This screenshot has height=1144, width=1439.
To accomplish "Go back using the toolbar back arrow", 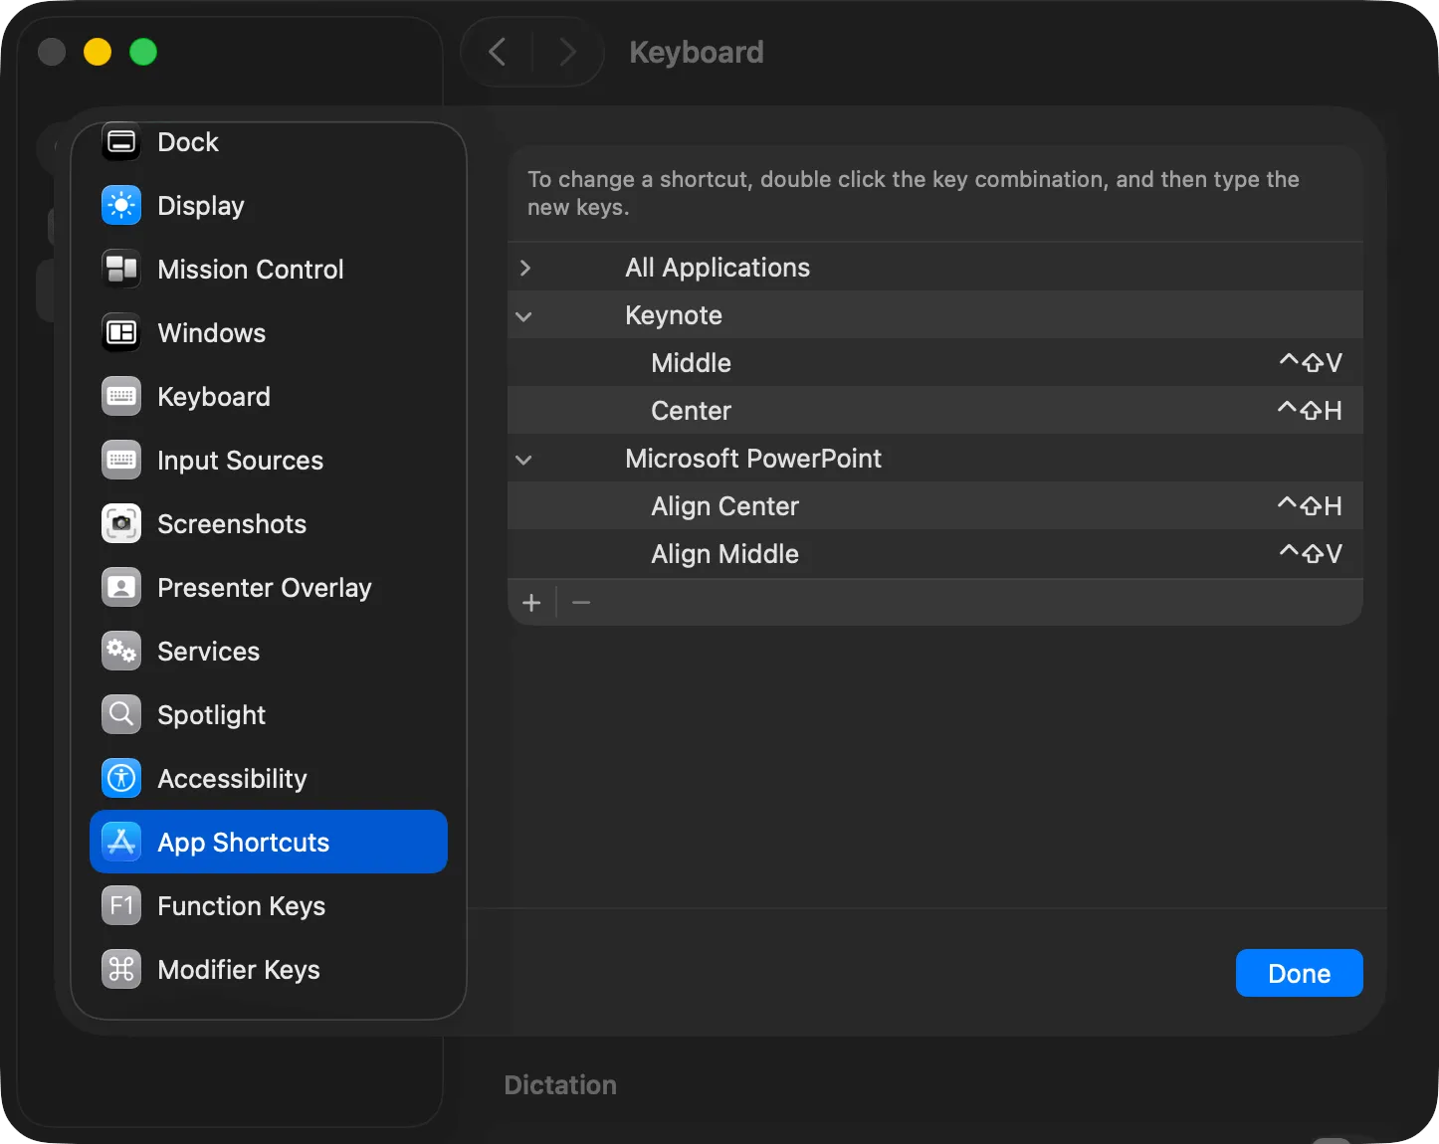I will point(498,52).
